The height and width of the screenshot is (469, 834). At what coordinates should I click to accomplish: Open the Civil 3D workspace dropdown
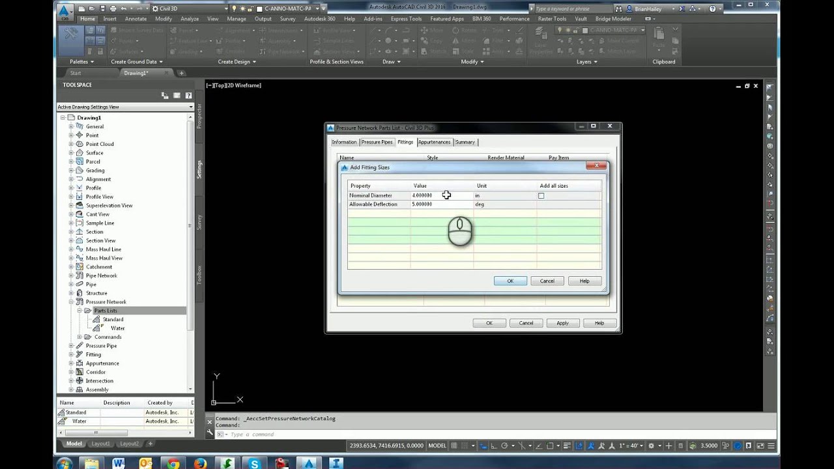[190, 8]
